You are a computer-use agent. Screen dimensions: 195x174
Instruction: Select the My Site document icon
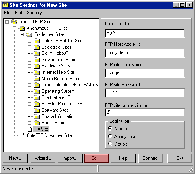[29, 129]
